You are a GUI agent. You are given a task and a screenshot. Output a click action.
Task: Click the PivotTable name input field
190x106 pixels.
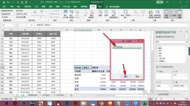tap(7, 14)
